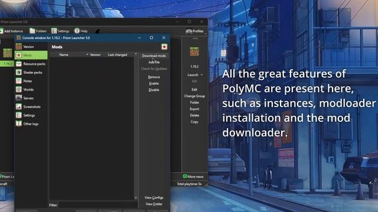Screen dimensions: 378x212
Task: Click the Shader packs icon
Action: 18,72
